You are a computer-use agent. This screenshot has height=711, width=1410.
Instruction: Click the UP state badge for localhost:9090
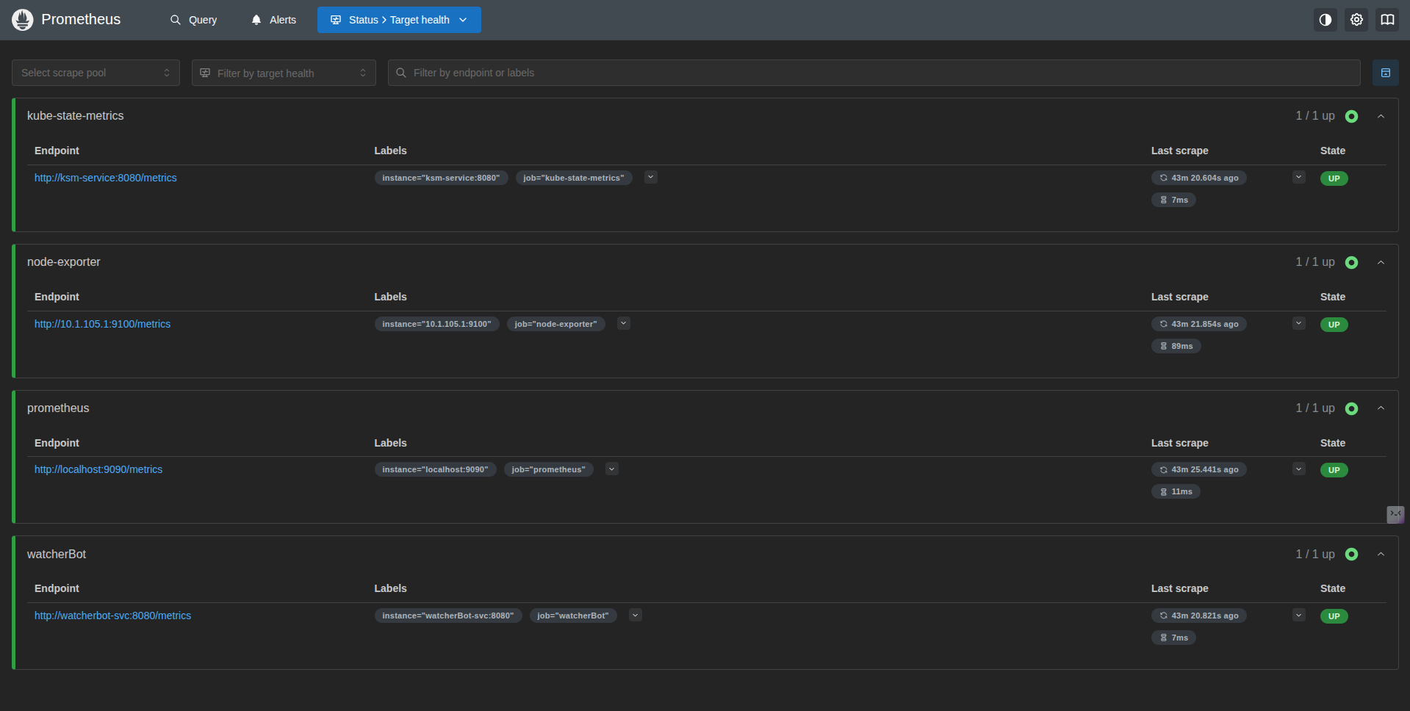[1334, 470]
